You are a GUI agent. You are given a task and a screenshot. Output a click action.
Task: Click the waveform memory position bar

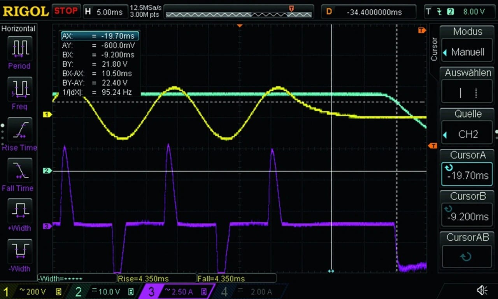pyautogui.click(x=239, y=14)
